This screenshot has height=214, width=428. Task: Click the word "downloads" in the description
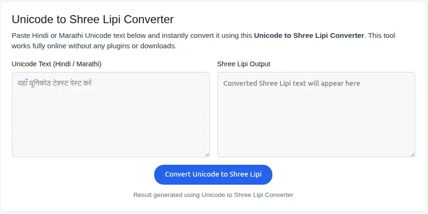click(x=159, y=46)
